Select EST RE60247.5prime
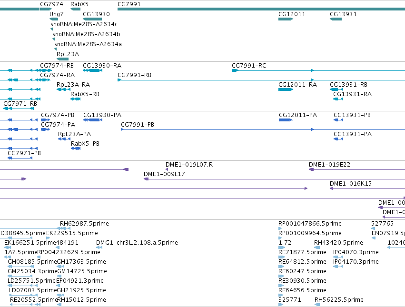Screen dimensions: 405x307 302,271
